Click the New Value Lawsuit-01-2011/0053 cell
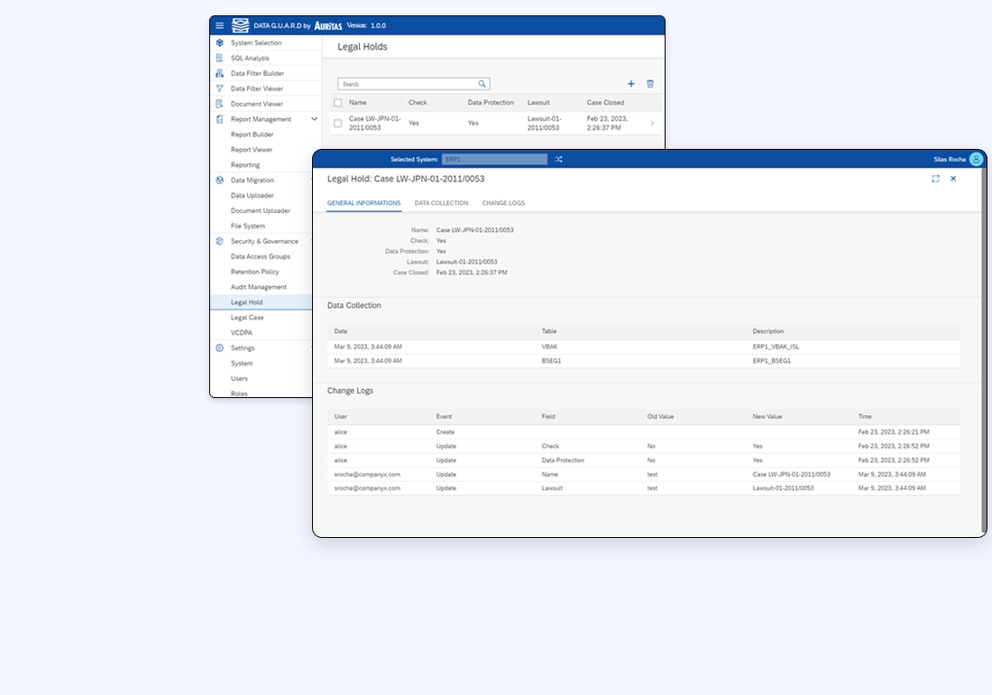Image resolution: width=992 pixels, height=695 pixels. (783, 488)
